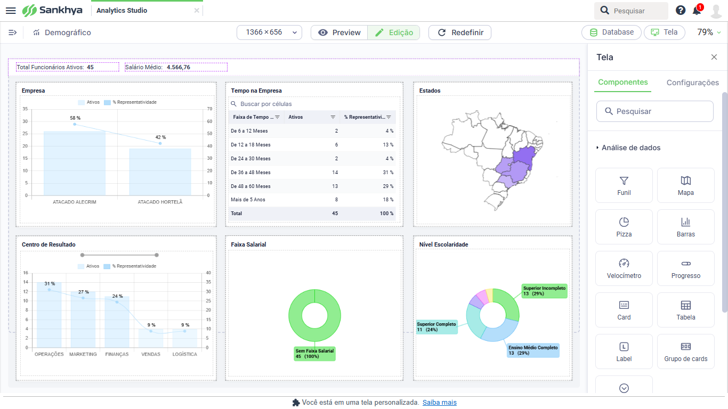Switch to Edição mode
Image resolution: width=728 pixels, height=409 pixels.
[x=394, y=32]
